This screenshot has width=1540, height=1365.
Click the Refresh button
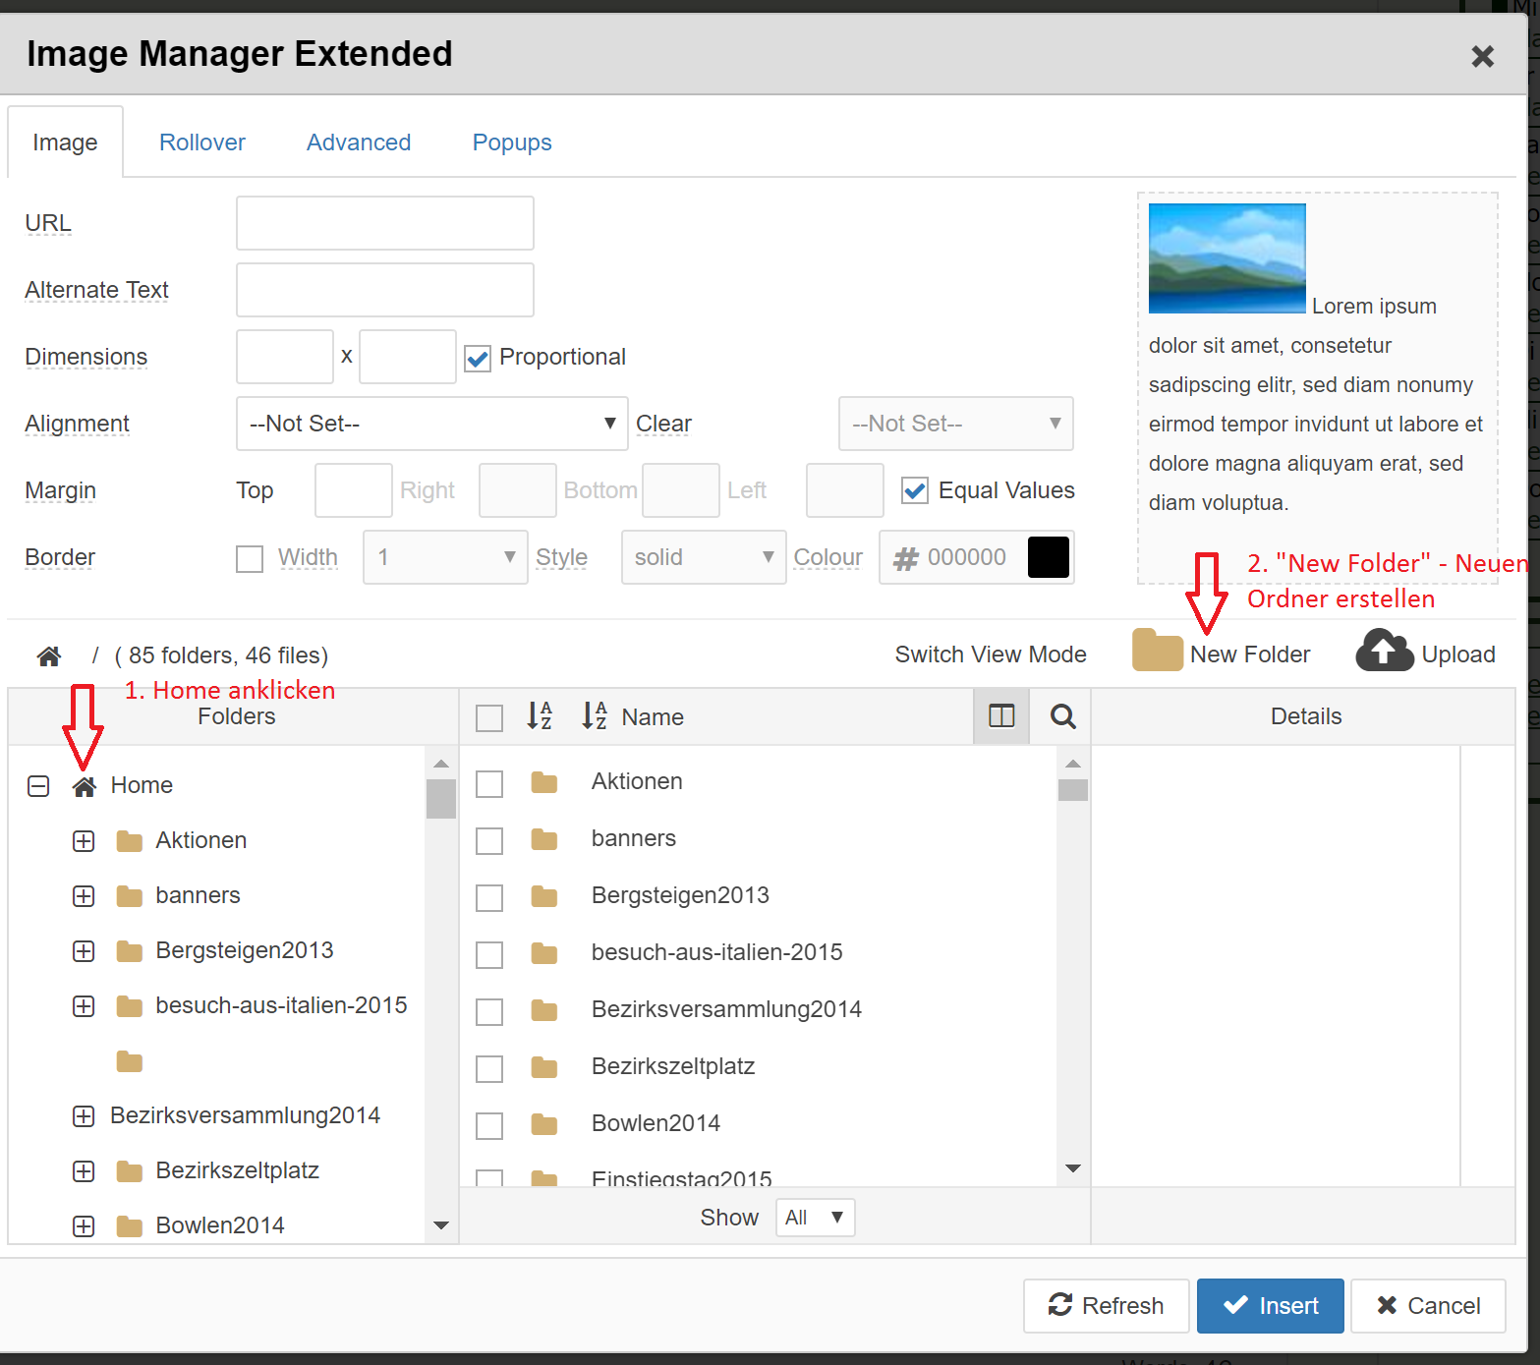coord(1106,1305)
